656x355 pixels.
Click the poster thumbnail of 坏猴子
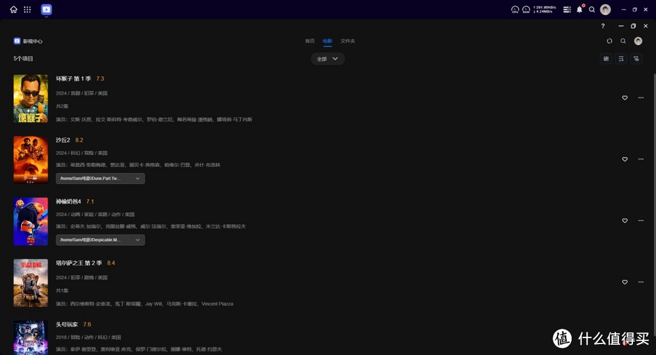click(x=30, y=98)
